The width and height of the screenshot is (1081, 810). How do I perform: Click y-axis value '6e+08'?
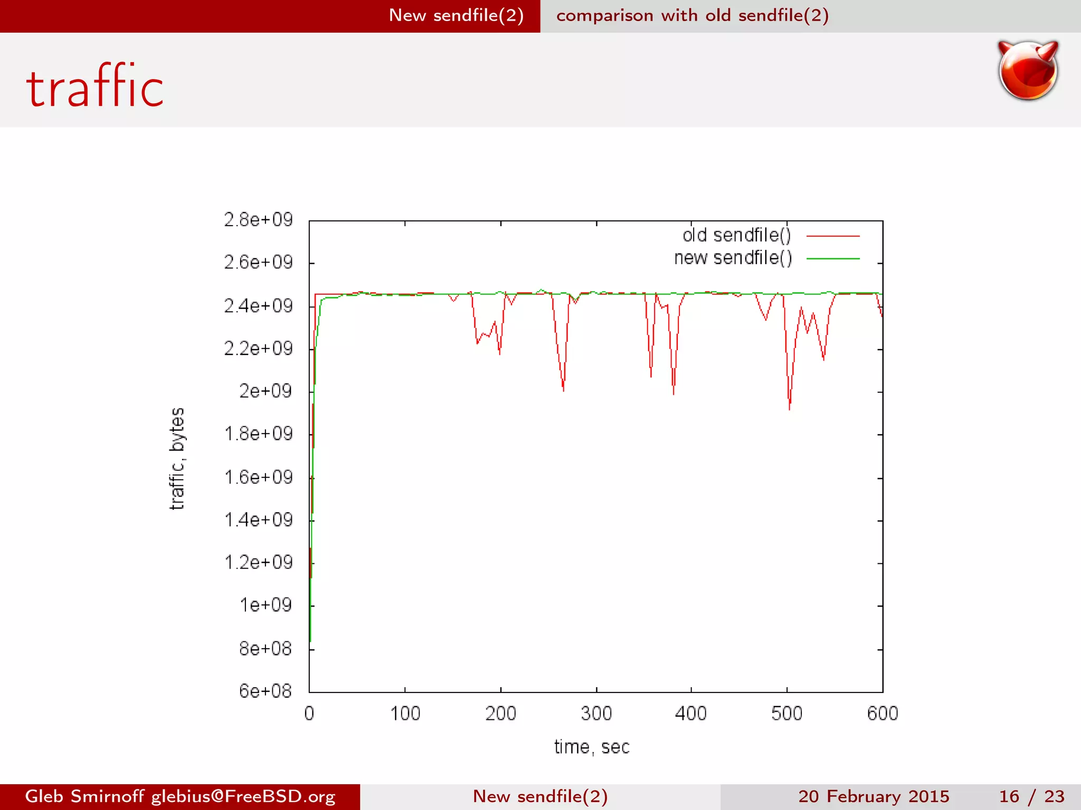[x=265, y=691]
